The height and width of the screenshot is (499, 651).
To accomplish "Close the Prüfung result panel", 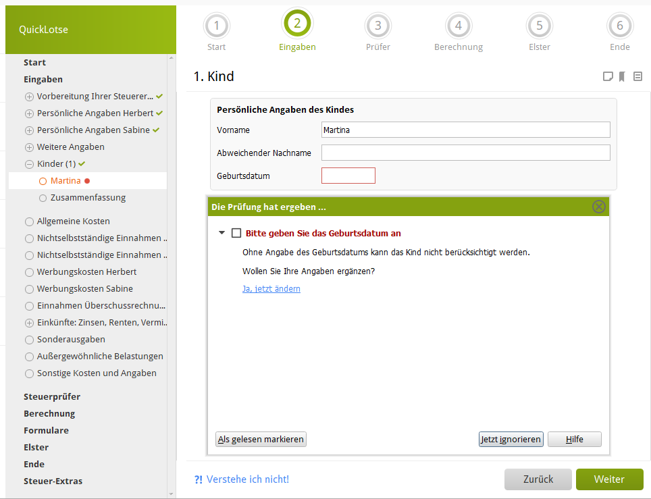I will click(598, 207).
